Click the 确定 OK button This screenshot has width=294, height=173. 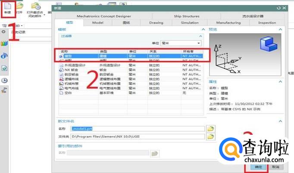pos(258,167)
